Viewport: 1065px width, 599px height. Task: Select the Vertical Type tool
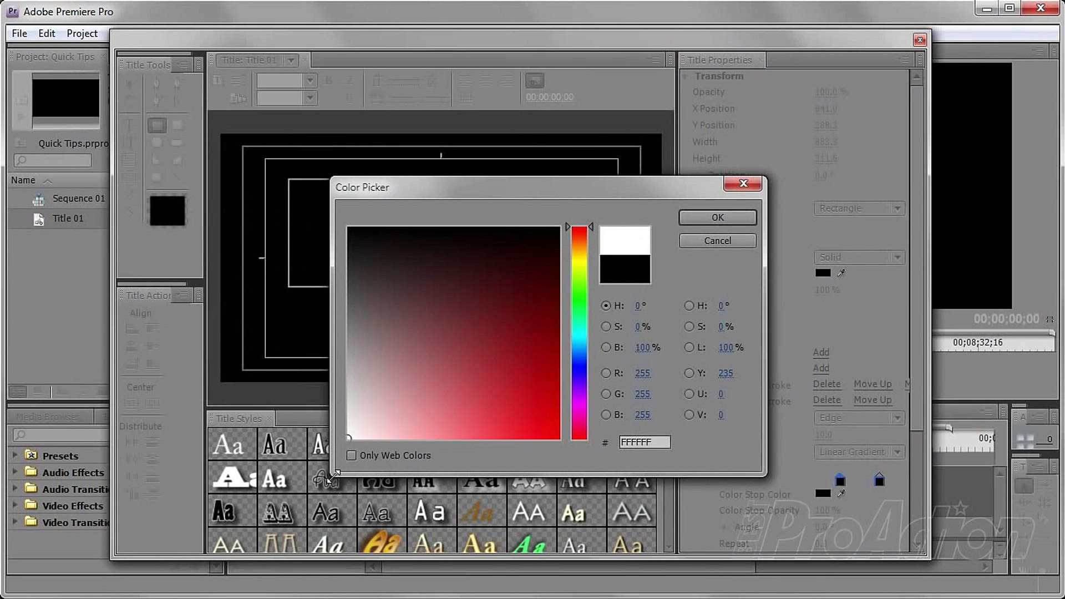click(129, 143)
